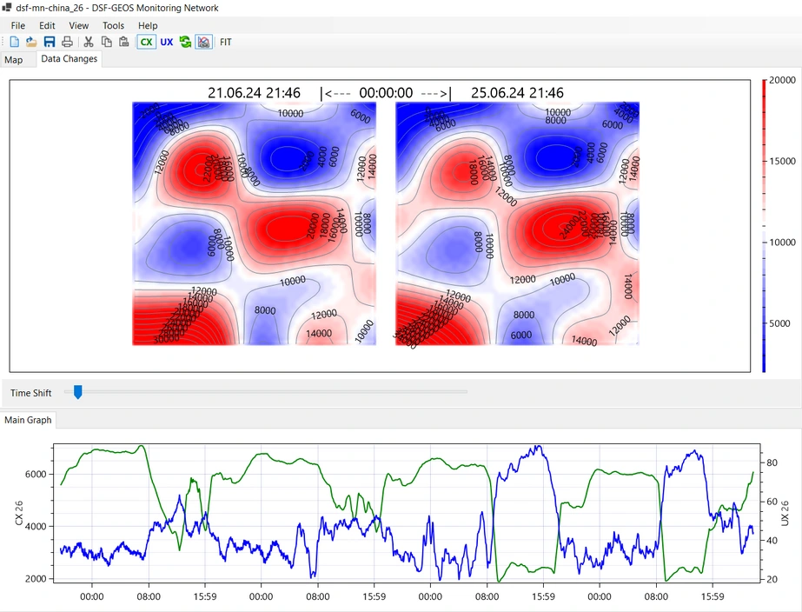This screenshot has height=612, width=802.
Task: Click the Cut scissors icon
Action: pos(88,42)
